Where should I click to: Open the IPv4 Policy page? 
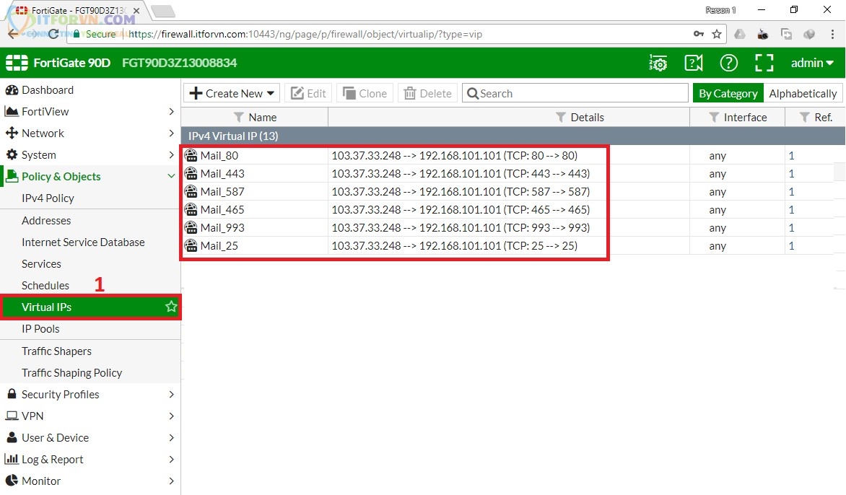[x=48, y=198]
